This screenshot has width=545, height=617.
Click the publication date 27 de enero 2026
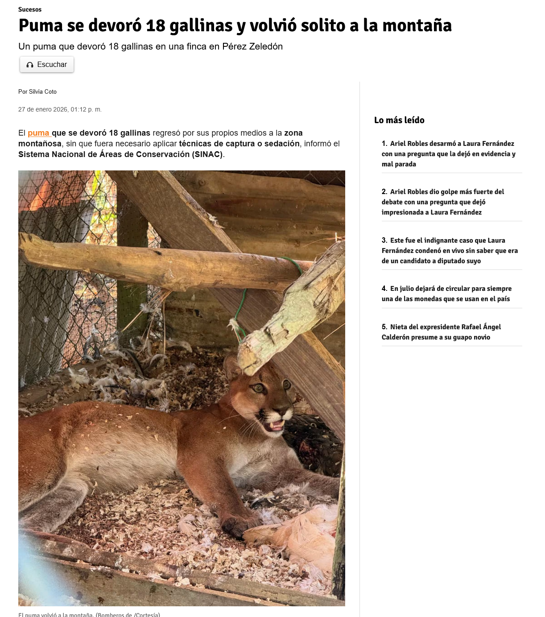pos(60,109)
